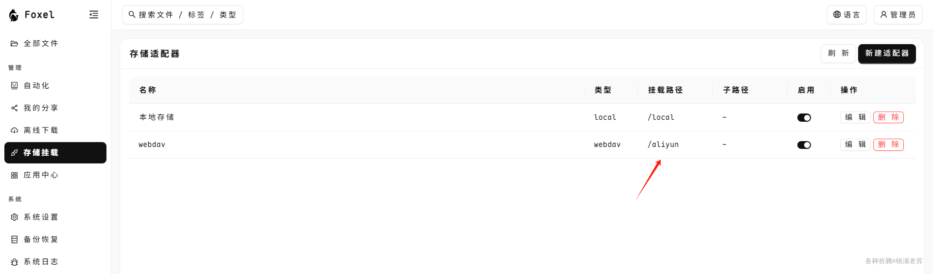
Task: Open 全部文件 folder icon in sidebar
Action: [x=15, y=44]
